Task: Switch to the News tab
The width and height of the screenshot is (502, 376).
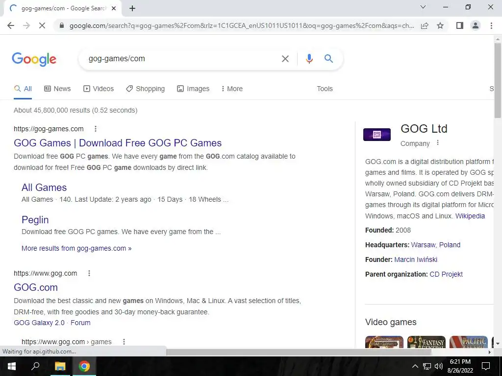Action: (x=57, y=89)
